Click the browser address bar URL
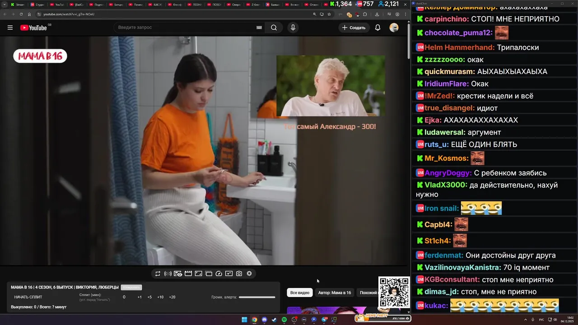Screen dimensions: 578x325 69,14
